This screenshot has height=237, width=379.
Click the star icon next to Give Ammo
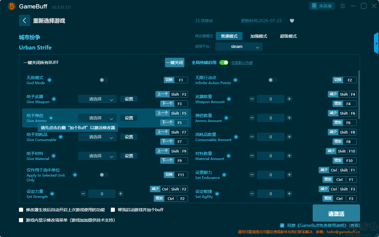coord(51,118)
